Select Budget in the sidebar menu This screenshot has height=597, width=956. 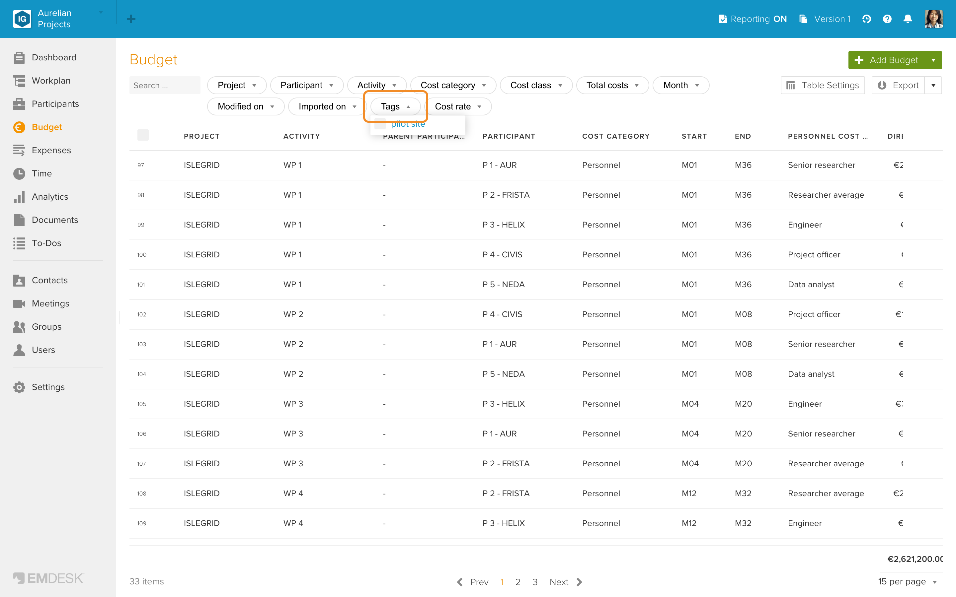(38, 127)
